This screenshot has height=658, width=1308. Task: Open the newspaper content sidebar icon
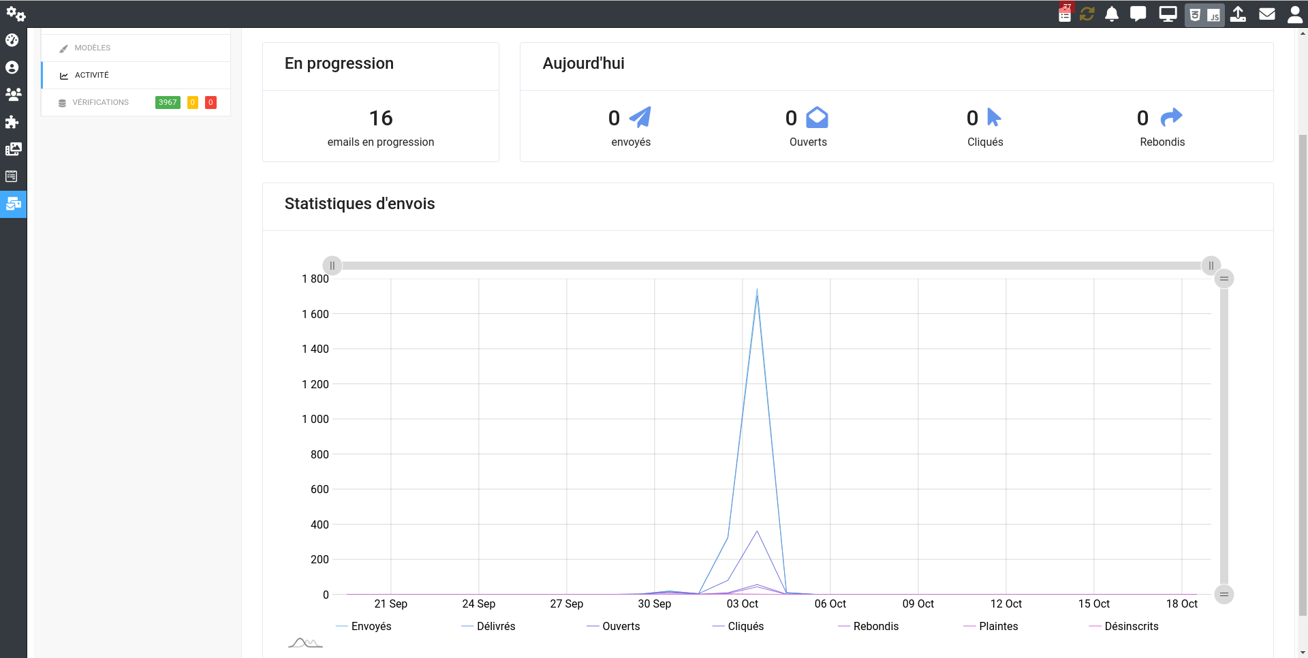tap(12, 176)
